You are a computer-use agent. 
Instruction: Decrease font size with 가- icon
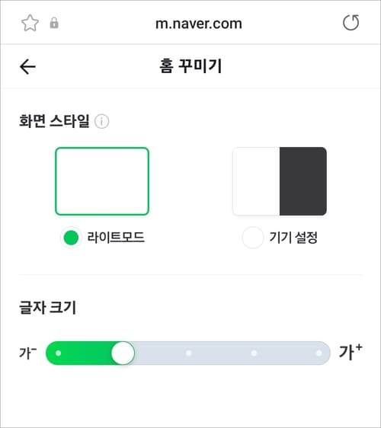[27, 353]
